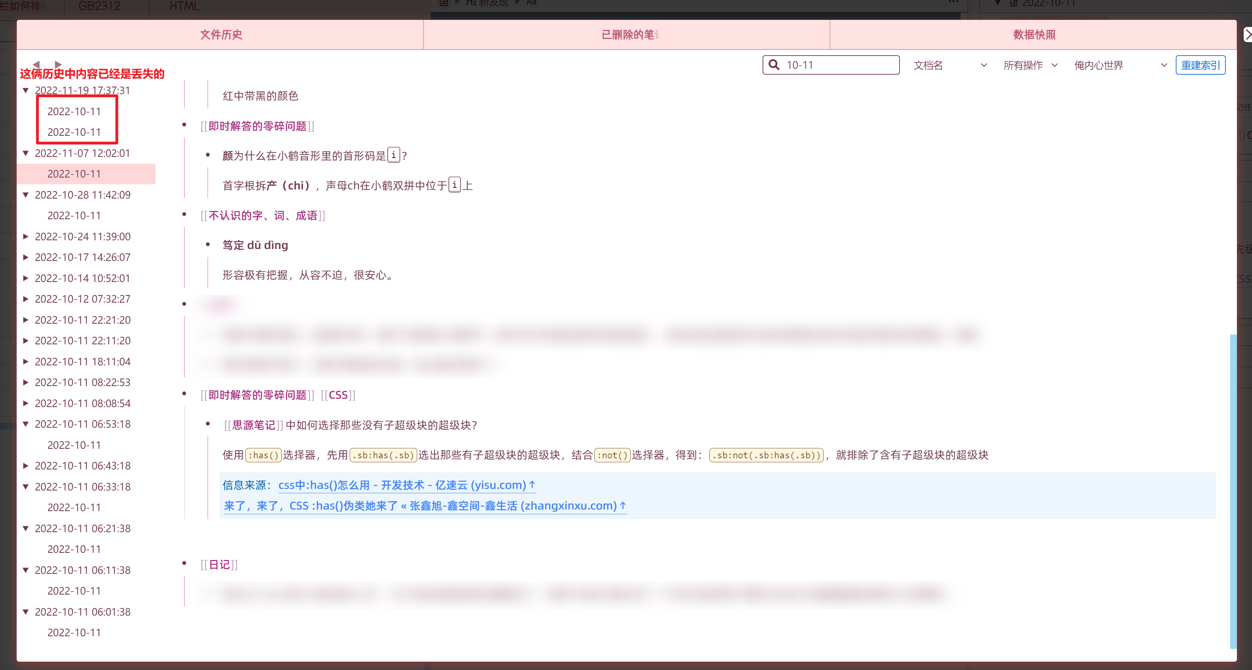Expand the 2022-10-11 22:21:20 snapshot
Viewport: 1252px width, 670px height.
26,320
